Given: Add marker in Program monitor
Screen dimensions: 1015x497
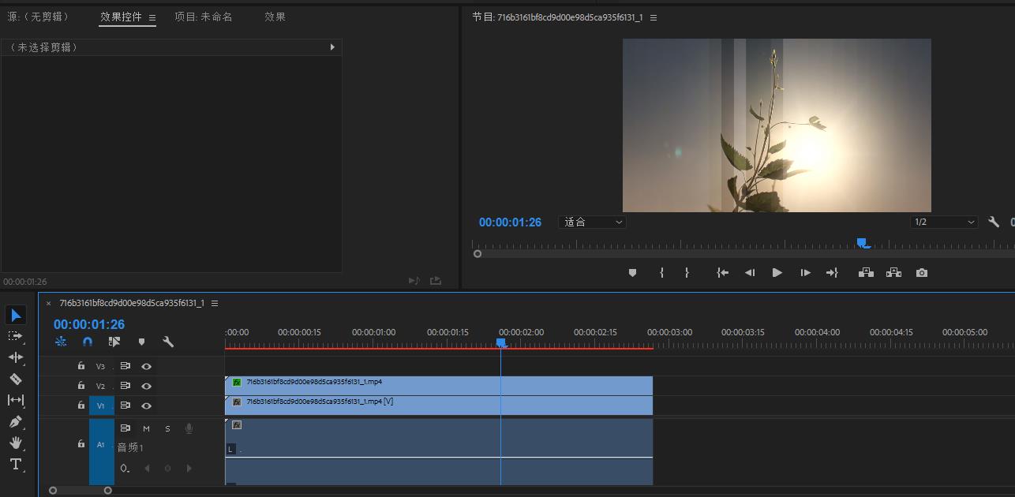Looking at the screenshot, I should tap(632, 273).
